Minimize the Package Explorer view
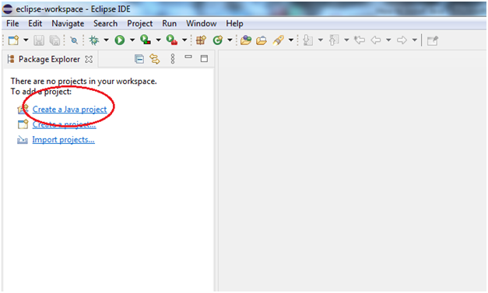This screenshot has width=488, height=293. click(188, 57)
